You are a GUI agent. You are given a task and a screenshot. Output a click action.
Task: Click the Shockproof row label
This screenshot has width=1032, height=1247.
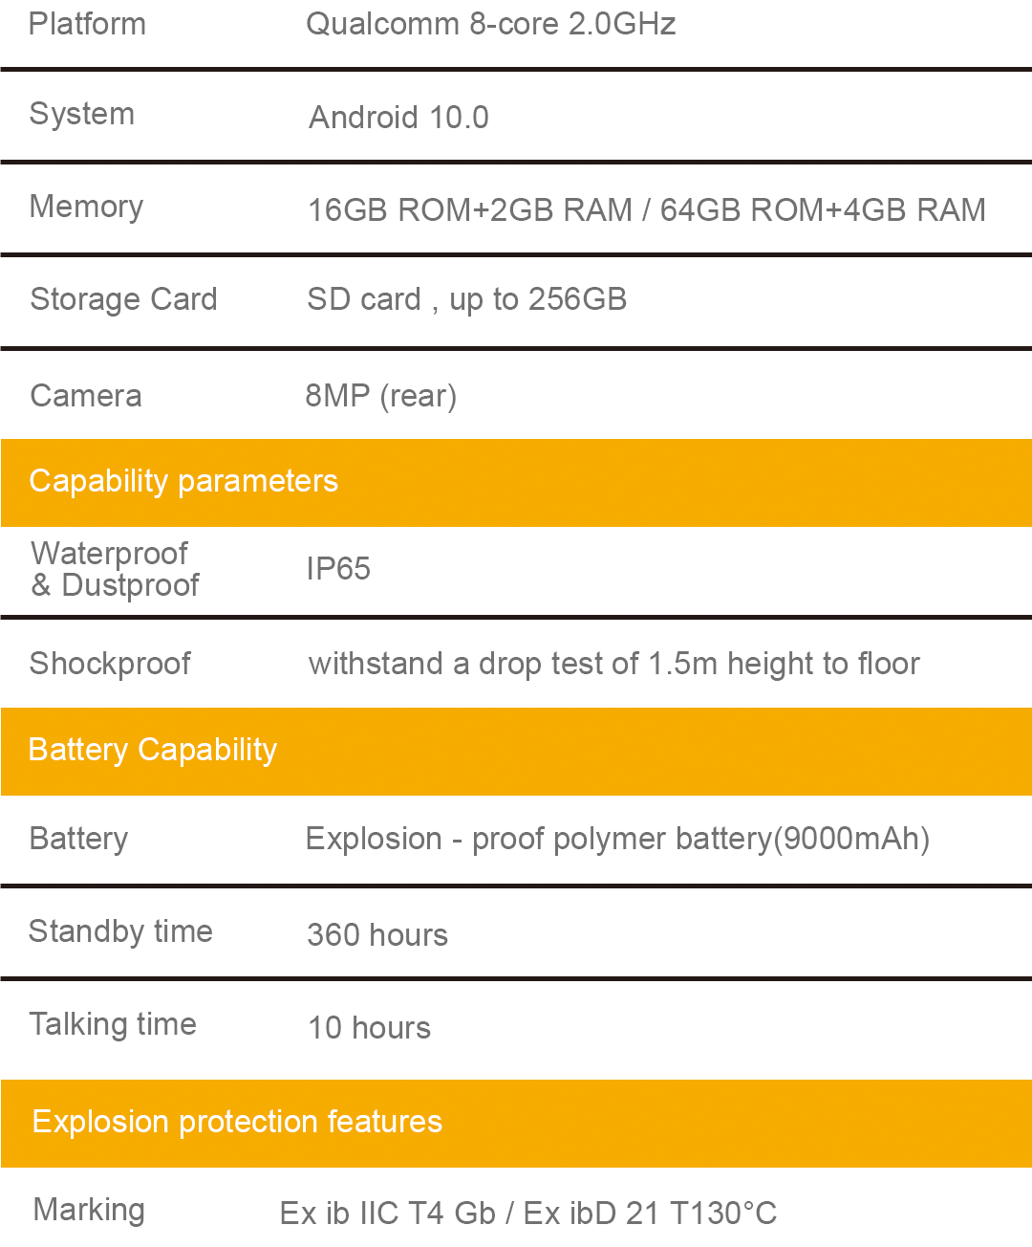[x=110, y=664]
